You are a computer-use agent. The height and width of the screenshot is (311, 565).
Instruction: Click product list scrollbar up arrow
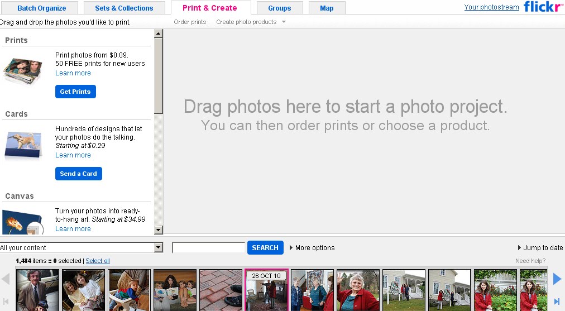tap(158, 34)
